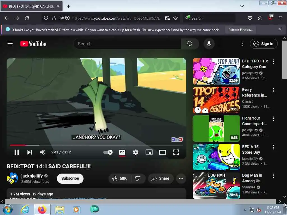The height and width of the screenshot is (215, 287).
Task: Open a new tab with the plus button
Action: (x=68, y=6)
